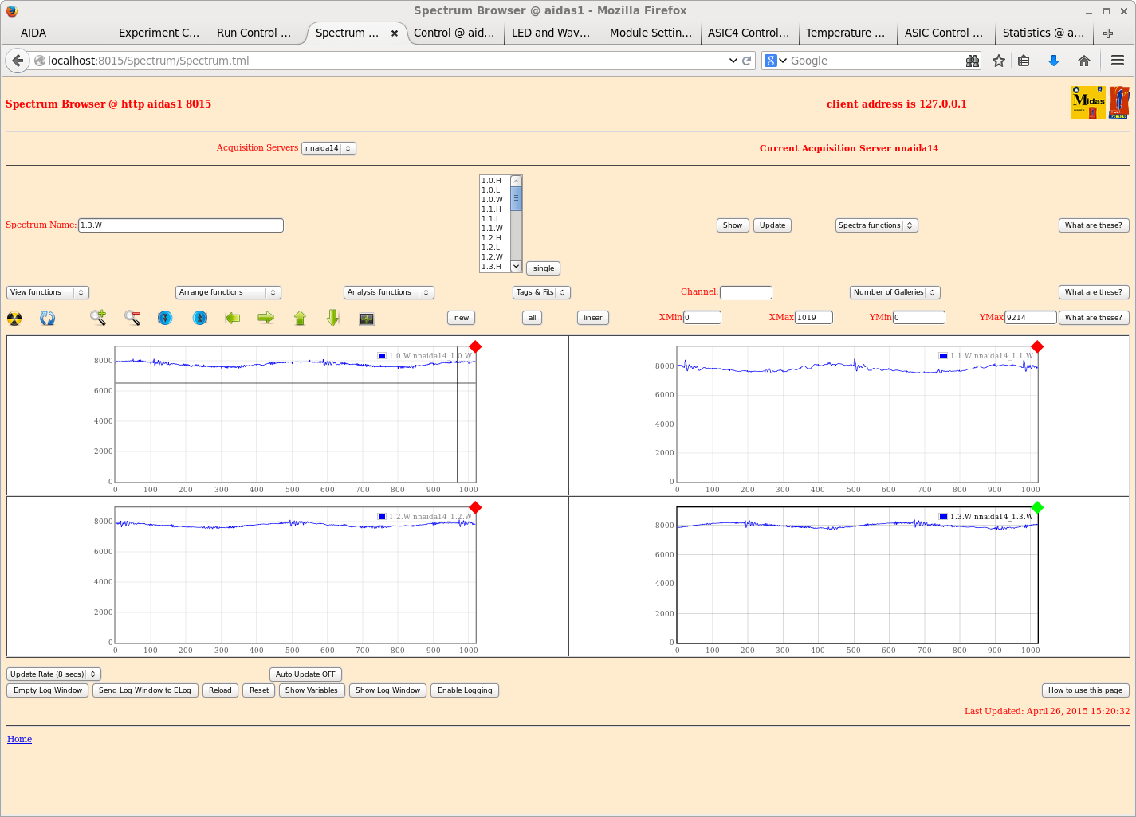Click How to use this page button

coord(1086,690)
